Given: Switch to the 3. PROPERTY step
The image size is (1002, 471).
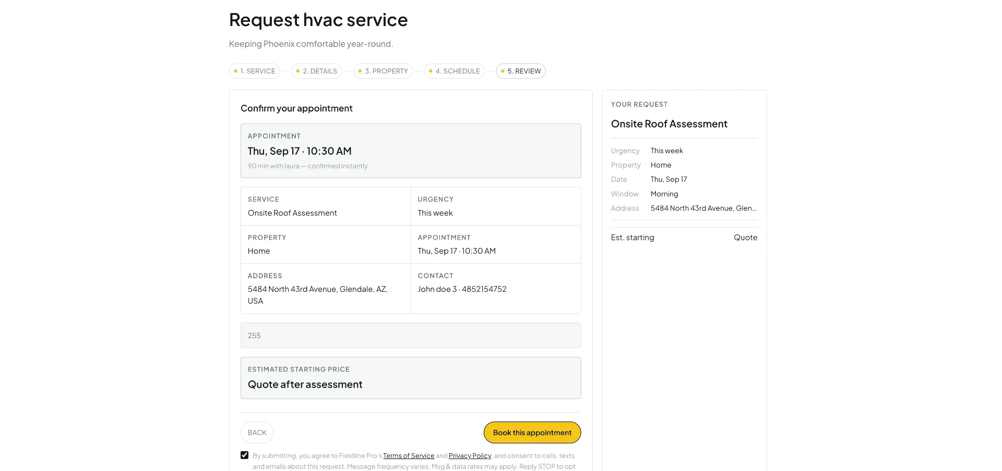Looking at the screenshot, I should click(383, 71).
